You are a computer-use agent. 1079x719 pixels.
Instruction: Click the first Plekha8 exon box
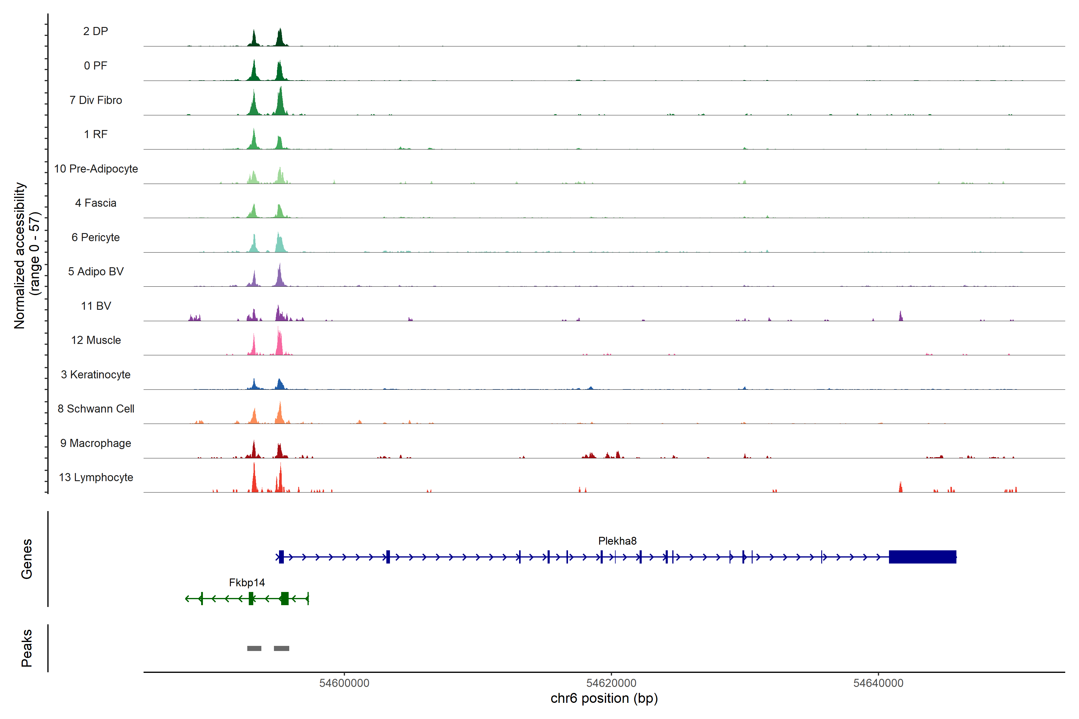click(x=281, y=557)
